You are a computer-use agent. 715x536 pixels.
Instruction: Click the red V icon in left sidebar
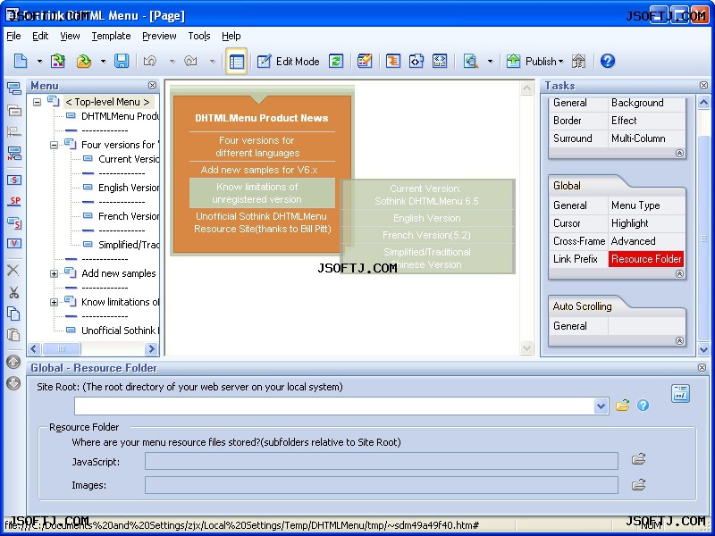14,243
